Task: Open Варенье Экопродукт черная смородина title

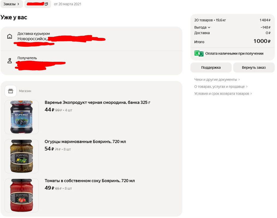Action: pos(98,102)
